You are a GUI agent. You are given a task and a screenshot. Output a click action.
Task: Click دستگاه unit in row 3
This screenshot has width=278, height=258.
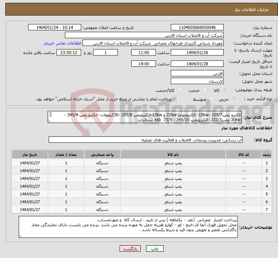coord(102,178)
